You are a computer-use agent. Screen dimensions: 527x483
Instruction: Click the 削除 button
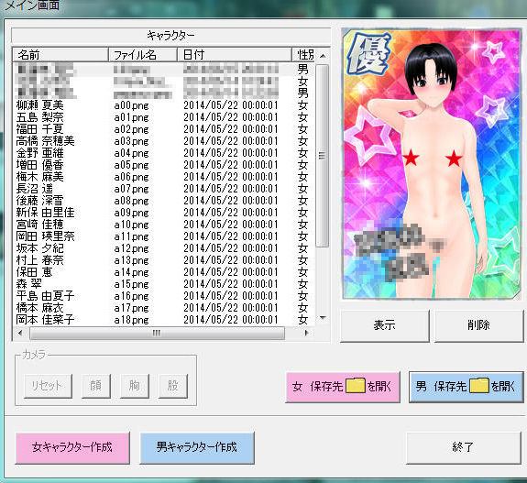[478, 325]
